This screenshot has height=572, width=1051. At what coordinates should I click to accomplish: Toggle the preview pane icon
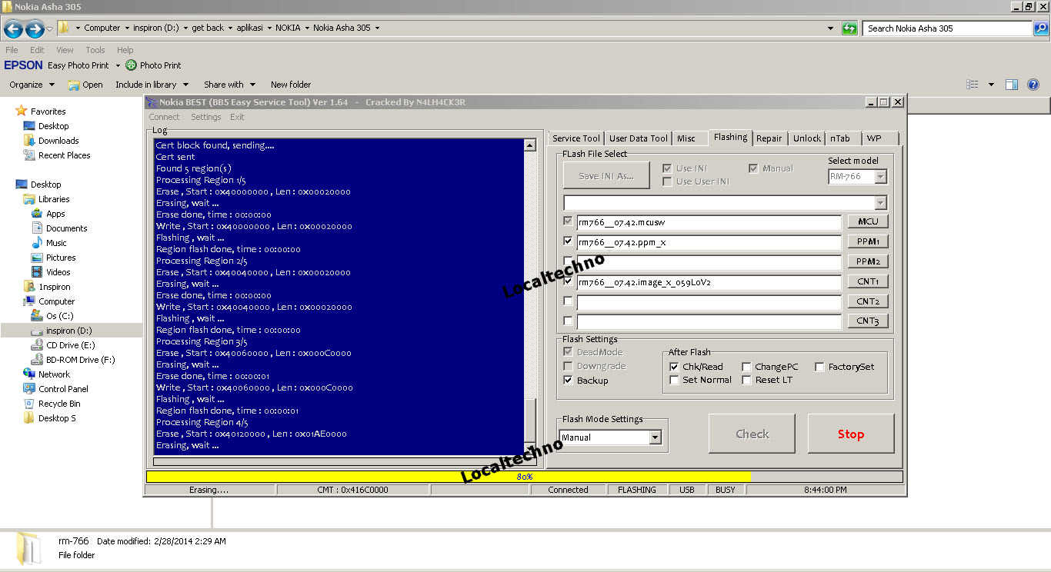click(x=1012, y=85)
